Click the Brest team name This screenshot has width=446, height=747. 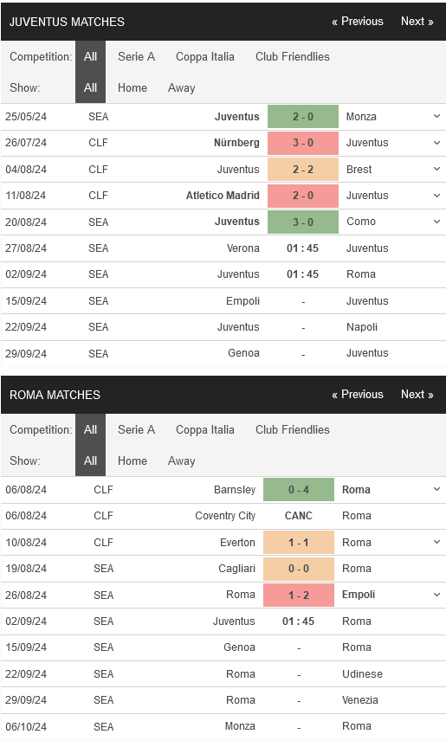(359, 169)
